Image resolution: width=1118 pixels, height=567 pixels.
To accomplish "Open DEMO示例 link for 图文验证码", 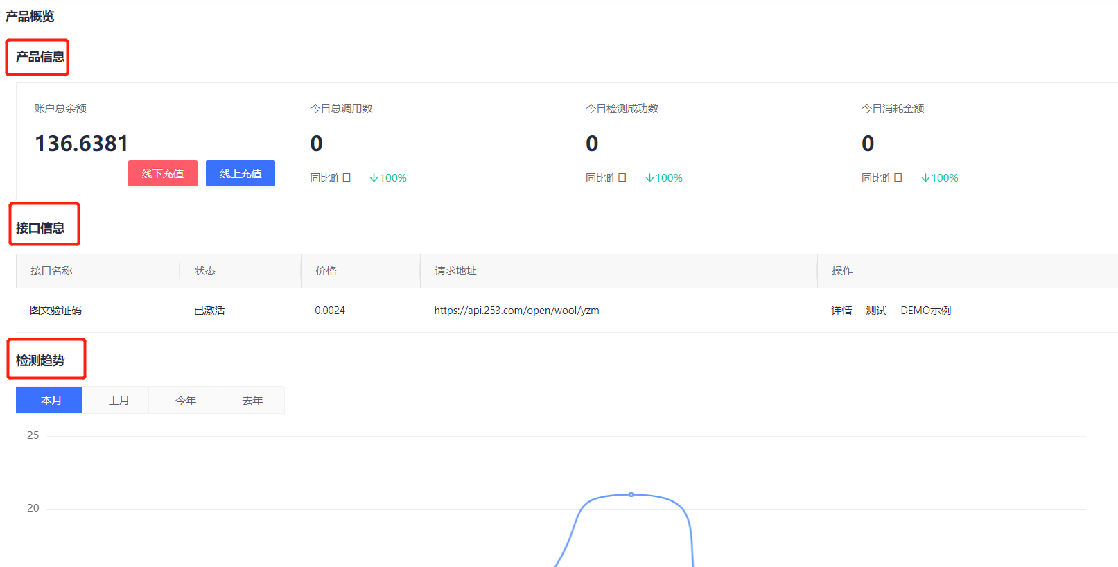I will [926, 311].
